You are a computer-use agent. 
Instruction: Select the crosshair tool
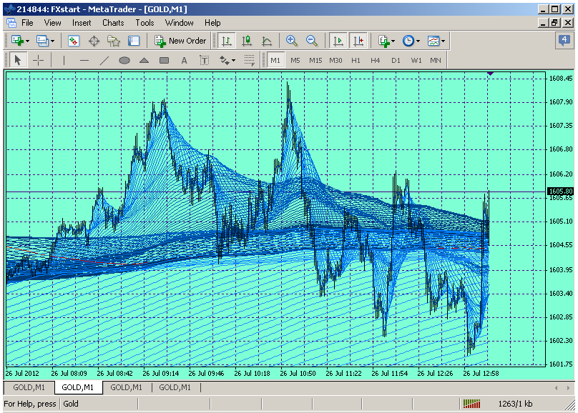click(x=38, y=60)
